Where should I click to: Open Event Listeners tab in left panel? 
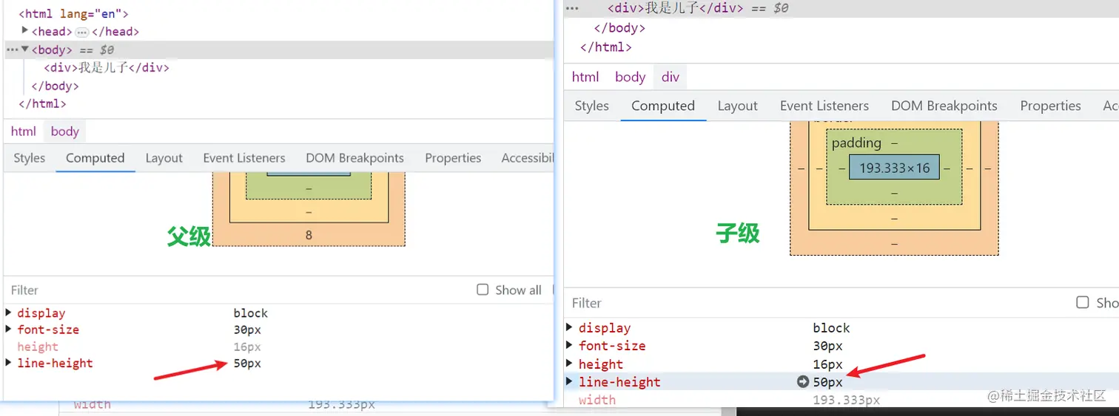[x=244, y=157]
